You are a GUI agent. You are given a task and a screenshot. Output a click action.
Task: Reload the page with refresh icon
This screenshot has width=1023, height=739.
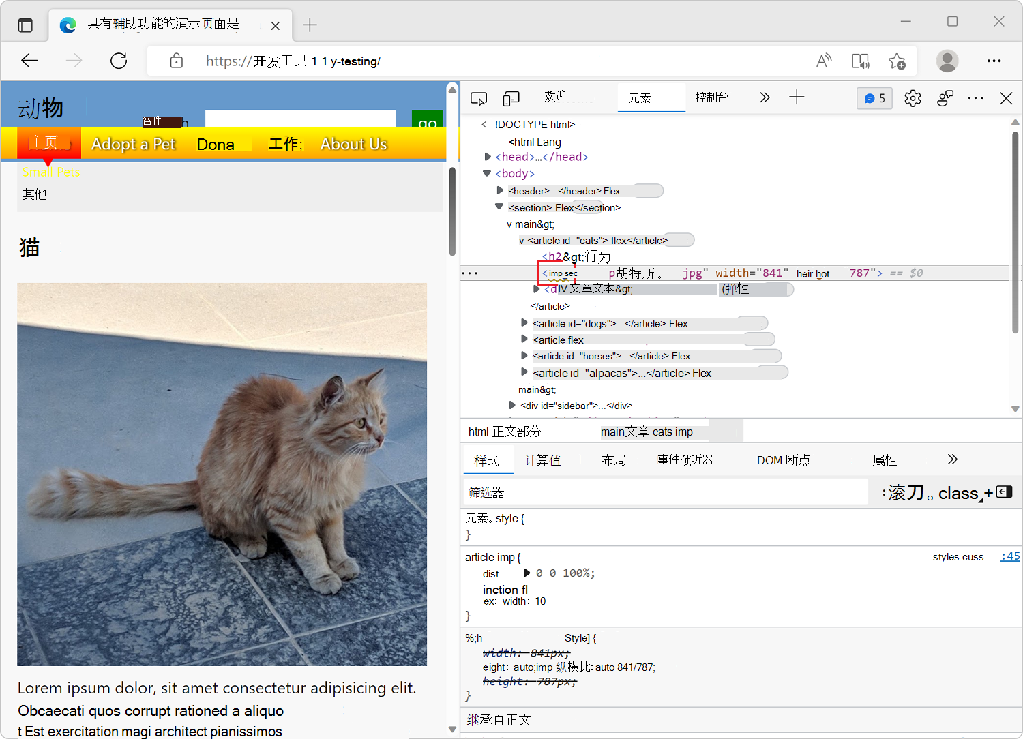pyautogui.click(x=119, y=61)
